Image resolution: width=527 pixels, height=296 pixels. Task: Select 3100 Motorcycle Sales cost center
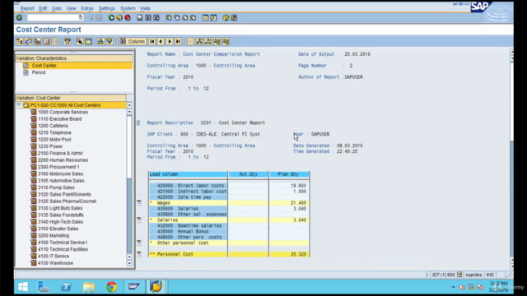60,173
